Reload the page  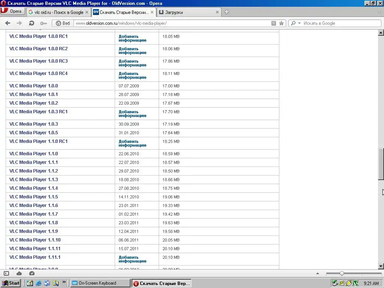pyautogui.click(x=31, y=23)
